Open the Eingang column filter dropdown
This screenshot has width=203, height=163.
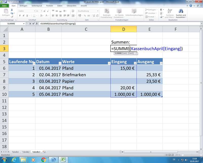tap(135, 63)
